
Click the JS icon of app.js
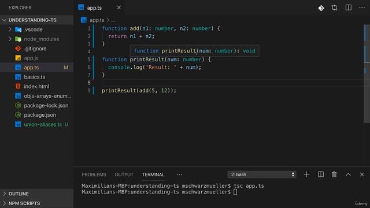[x=18, y=58]
